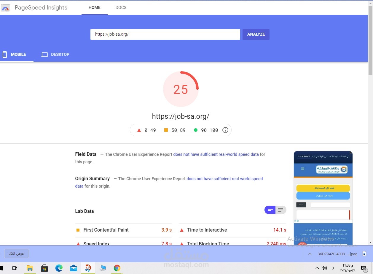
Task: Click the PageSpeed Insights logo icon
Action: point(5,8)
